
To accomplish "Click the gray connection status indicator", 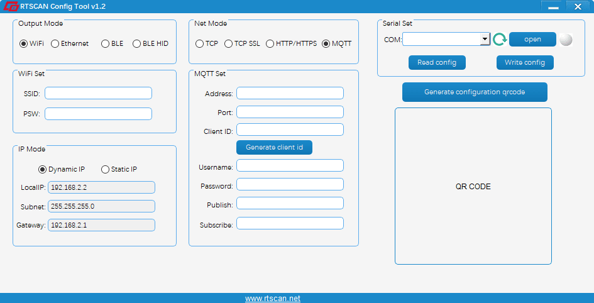I will 566,40.
